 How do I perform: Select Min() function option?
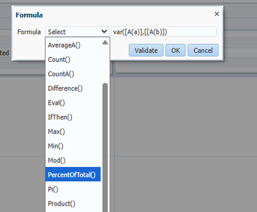[x=56, y=146]
